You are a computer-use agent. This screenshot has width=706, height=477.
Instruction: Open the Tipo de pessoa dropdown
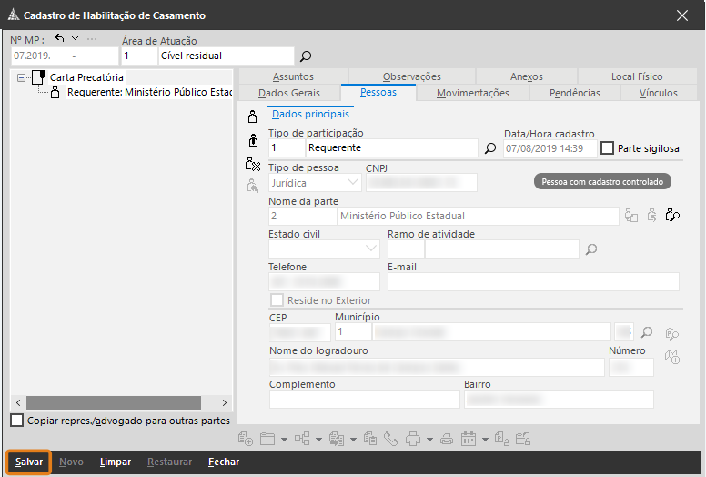coord(353,182)
